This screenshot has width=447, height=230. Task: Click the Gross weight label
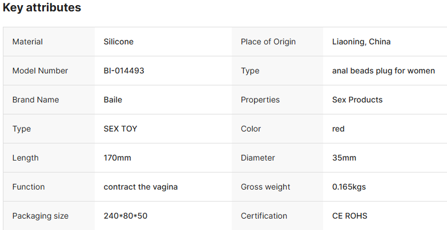pos(265,187)
